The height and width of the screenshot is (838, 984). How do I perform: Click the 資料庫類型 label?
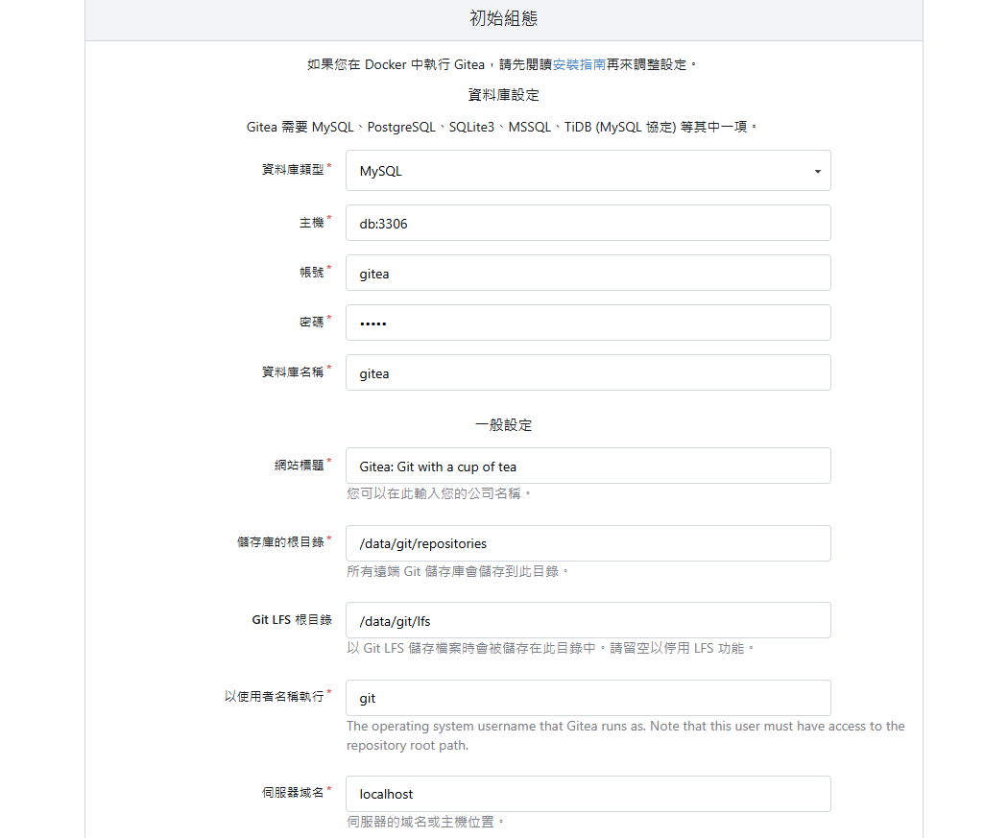293,170
